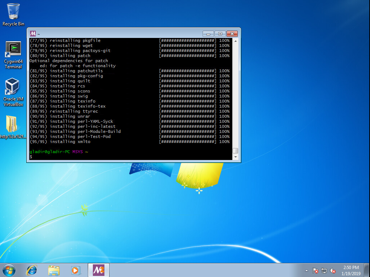Open the Action Center flag icon

pyautogui.click(x=315, y=270)
